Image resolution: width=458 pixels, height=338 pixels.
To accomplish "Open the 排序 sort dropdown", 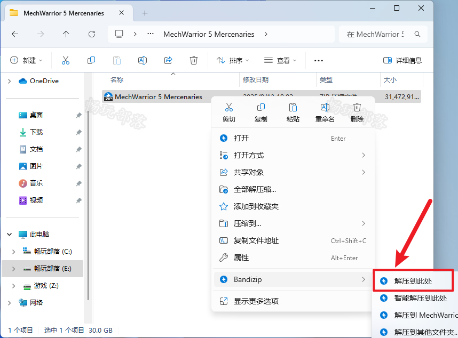I will coord(233,60).
